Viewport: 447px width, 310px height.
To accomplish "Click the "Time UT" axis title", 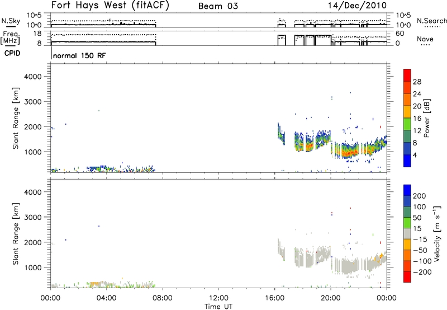I will click(x=218, y=306).
